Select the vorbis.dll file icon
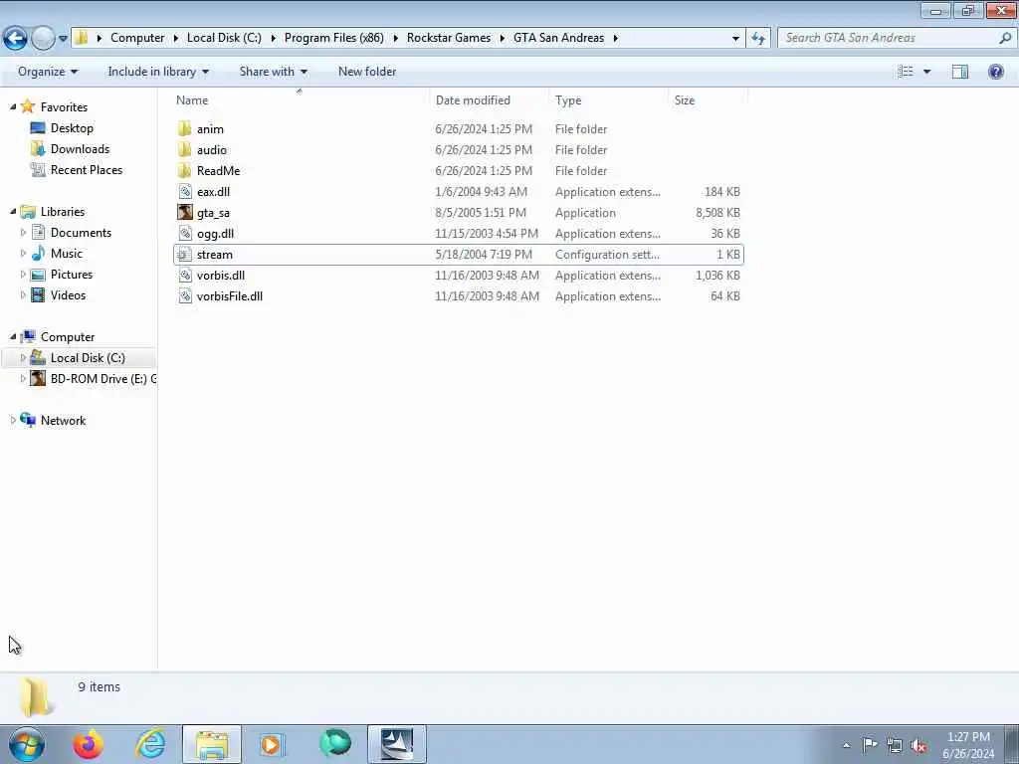Screen dimensions: 1019x764 tap(185, 276)
